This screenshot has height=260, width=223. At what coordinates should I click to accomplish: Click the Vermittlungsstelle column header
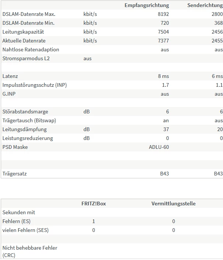tap(173, 203)
